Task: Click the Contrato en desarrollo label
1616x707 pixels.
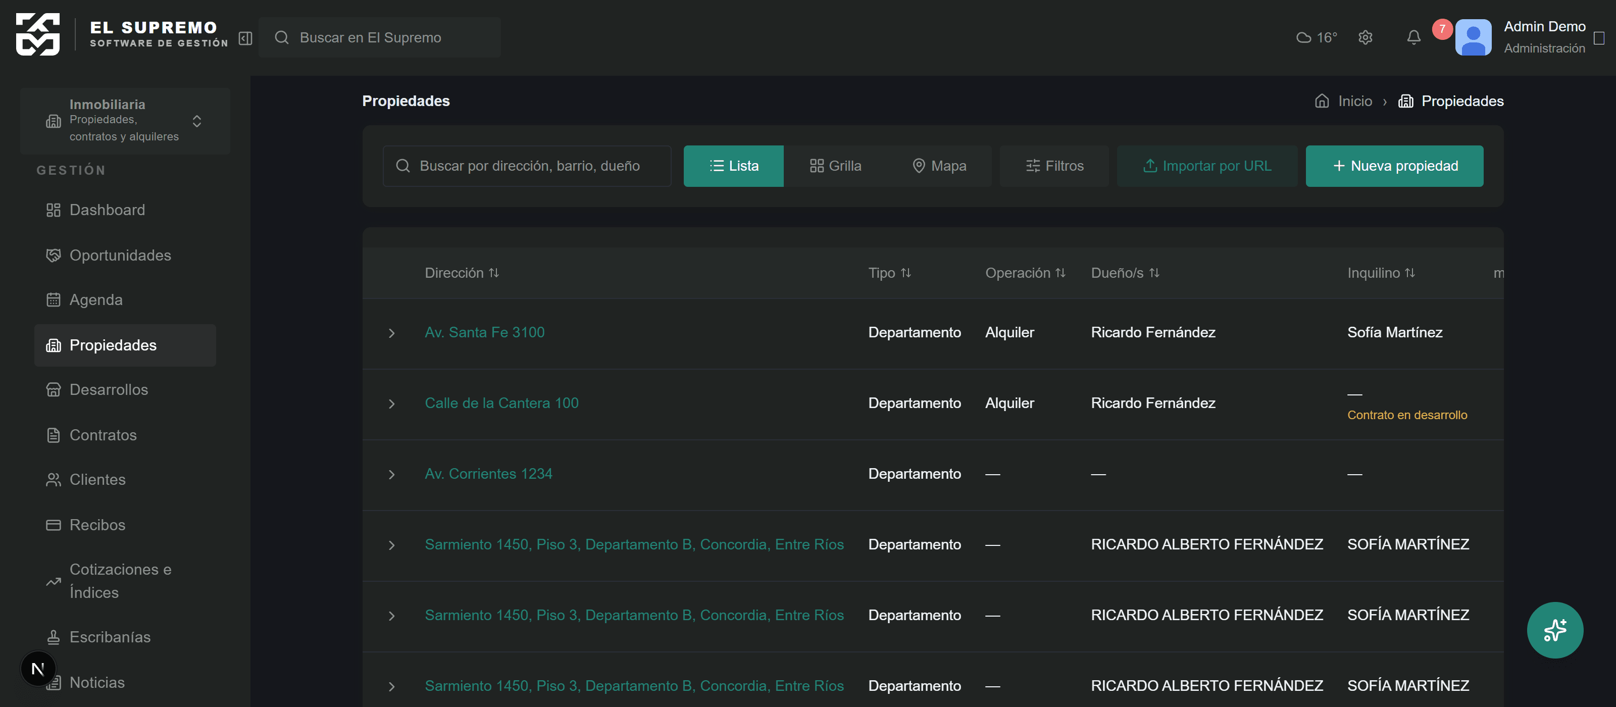Action: [1406, 415]
